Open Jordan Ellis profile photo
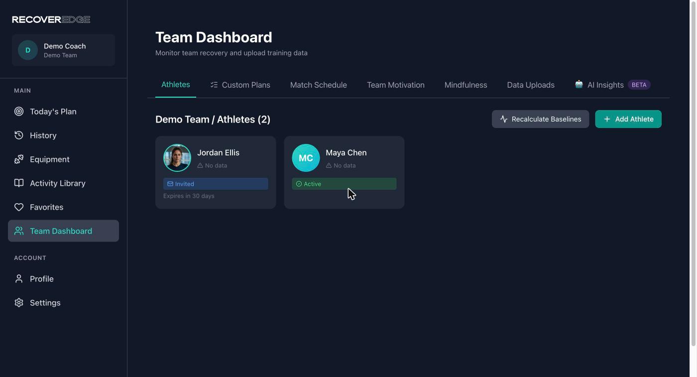The image size is (697, 377). coord(177,158)
